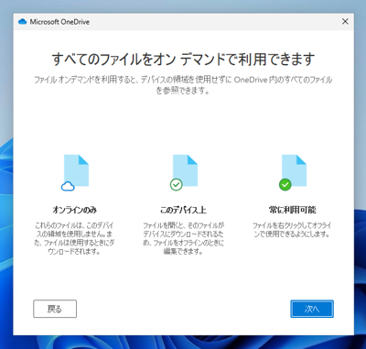Click the オンラインのみ heading

[x=75, y=210]
